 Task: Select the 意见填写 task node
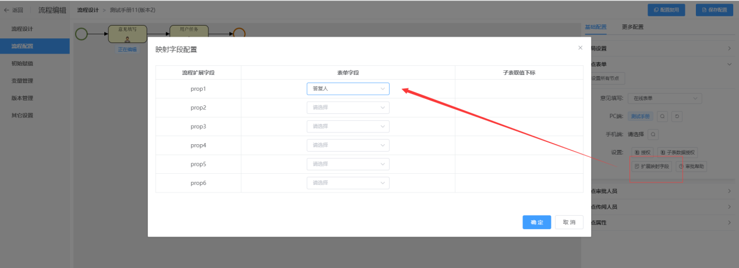pos(128,34)
